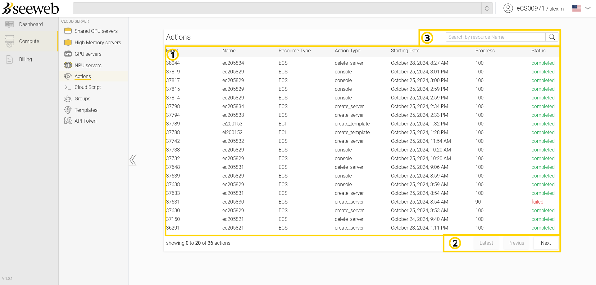Viewport: 596px width, 285px height.
Task: Click the magnifier search icon
Action: click(x=552, y=37)
